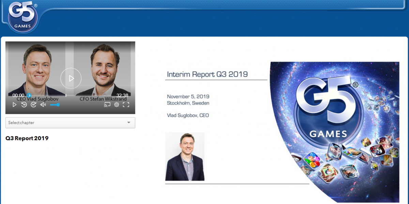This screenshot has height=204, width=409.
Task: Click the video progress bar handle
Action: 29,96
